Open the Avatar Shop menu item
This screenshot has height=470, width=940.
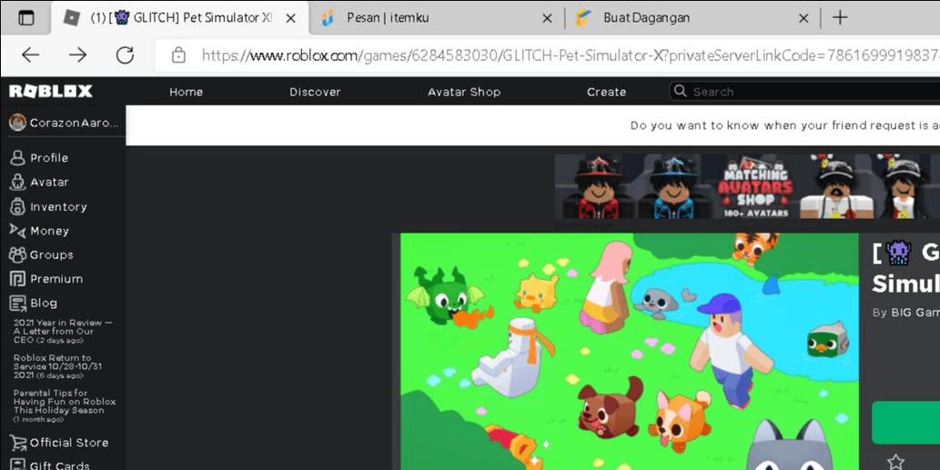(464, 92)
